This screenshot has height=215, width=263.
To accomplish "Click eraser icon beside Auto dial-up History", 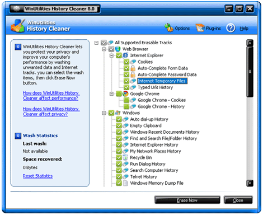I will coord(125,119).
